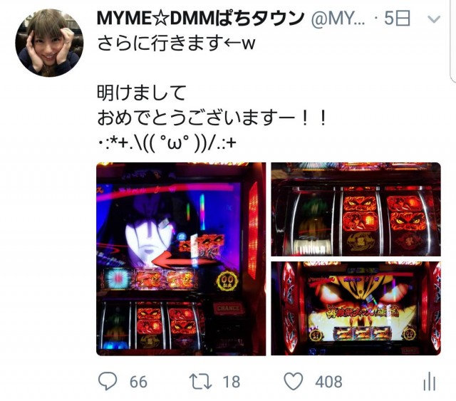Open top right slot reels photo
The height and width of the screenshot is (401, 456).
coord(356,209)
